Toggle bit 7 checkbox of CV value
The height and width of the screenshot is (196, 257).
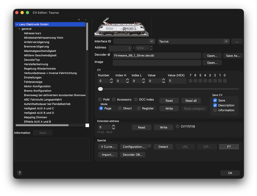click(x=190, y=81)
